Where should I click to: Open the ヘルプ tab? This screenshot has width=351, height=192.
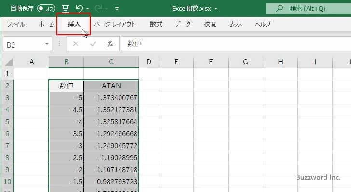(263, 24)
